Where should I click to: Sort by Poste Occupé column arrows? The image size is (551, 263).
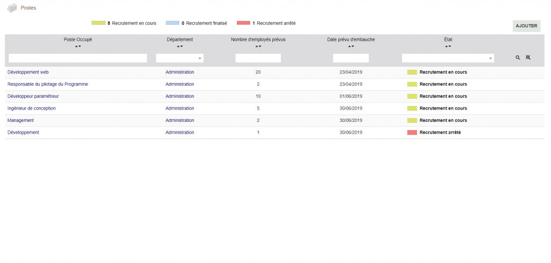click(78, 47)
